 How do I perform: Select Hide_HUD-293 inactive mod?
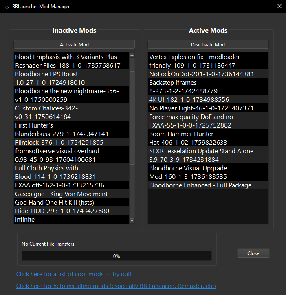coord(72,211)
